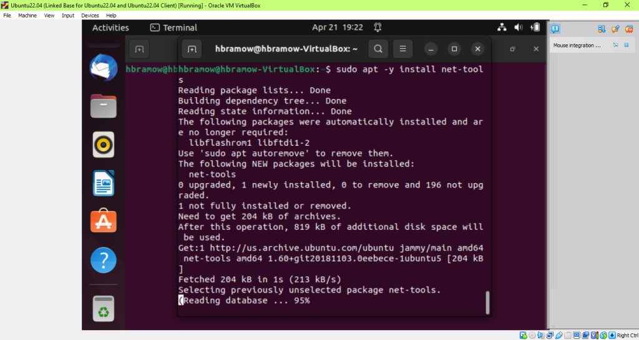This screenshot has width=639, height=340.
Task: Click the crossed-out speech bubble icon on Mouse integration
Action: coord(616,45)
